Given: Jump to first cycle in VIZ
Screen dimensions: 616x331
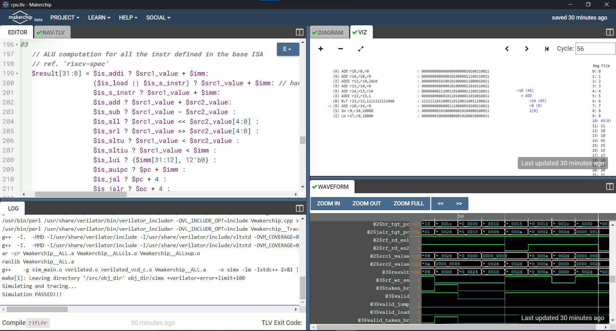Looking at the screenshot, I should click(x=547, y=49).
